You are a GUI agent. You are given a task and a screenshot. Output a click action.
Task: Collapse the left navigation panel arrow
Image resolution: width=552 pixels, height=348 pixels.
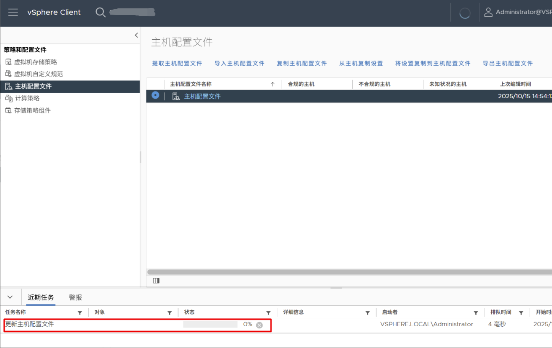tap(136, 36)
